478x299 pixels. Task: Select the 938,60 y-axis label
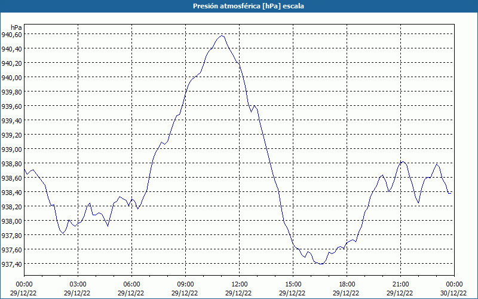click(x=11, y=178)
